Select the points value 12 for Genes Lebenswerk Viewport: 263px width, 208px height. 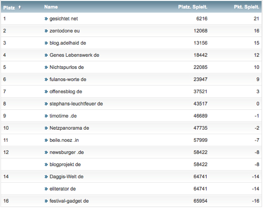257,55
